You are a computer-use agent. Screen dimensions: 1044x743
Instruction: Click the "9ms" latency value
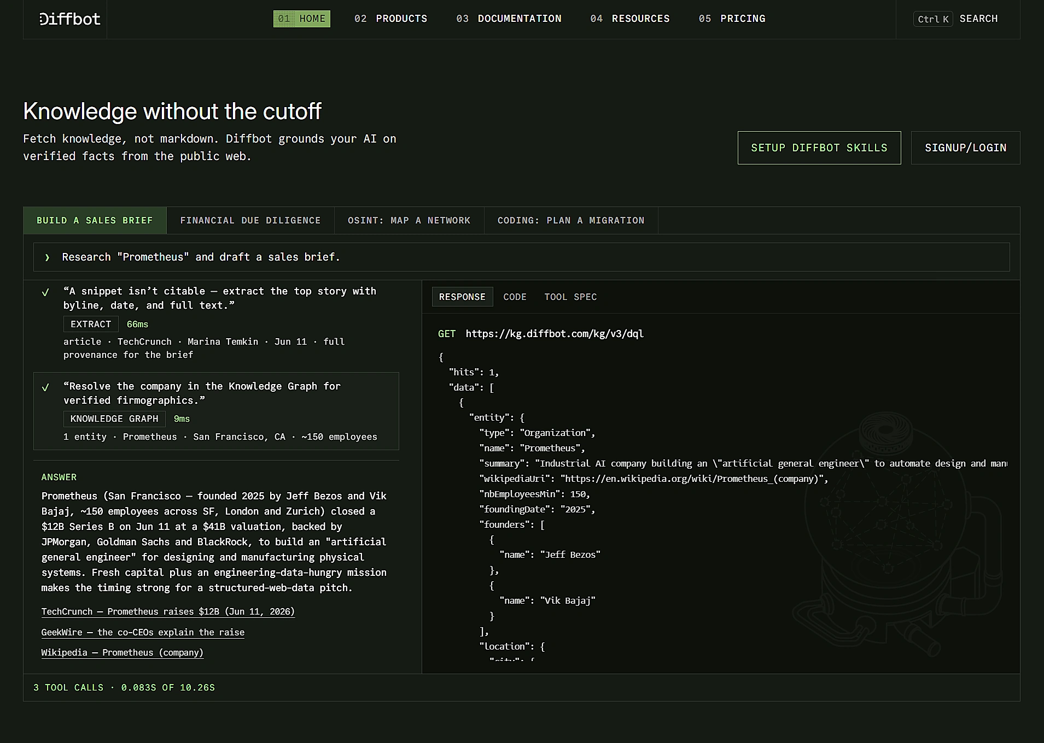tap(182, 418)
